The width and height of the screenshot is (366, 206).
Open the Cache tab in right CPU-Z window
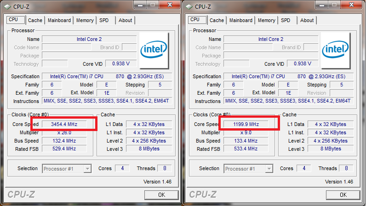click(217, 20)
